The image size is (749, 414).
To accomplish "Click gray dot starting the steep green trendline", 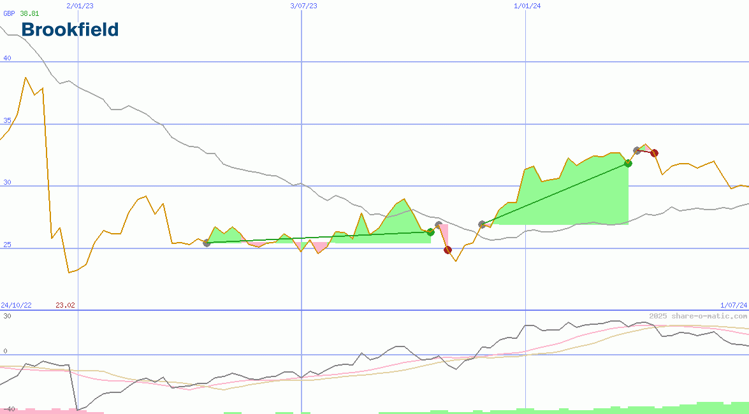I will (x=482, y=224).
